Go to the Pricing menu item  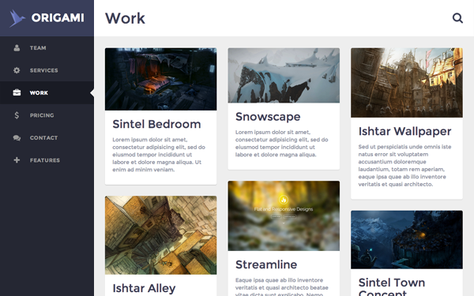[x=47, y=115]
